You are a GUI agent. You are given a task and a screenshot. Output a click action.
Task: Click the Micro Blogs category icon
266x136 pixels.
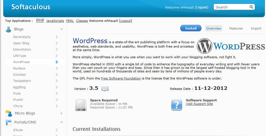click(9, 113)
